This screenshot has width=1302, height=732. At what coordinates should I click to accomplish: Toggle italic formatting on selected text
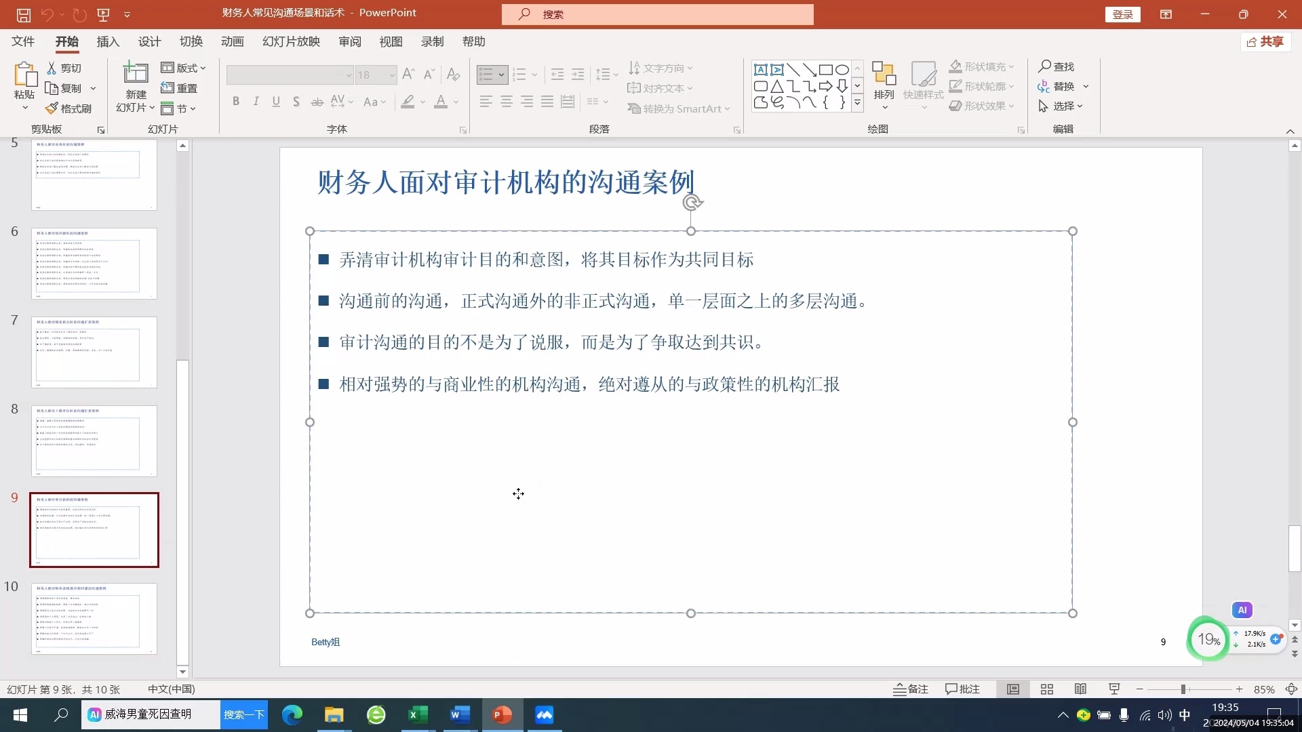point(256,101)
